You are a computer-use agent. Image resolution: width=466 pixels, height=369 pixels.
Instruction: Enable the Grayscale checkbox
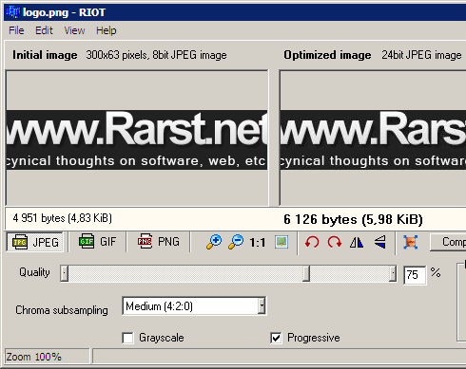[127, 338]
